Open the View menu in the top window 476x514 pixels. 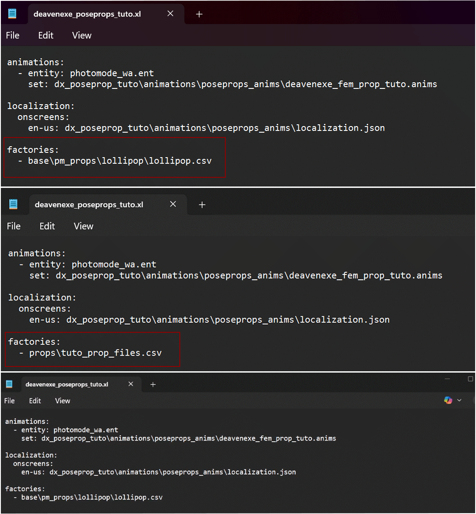82,35
